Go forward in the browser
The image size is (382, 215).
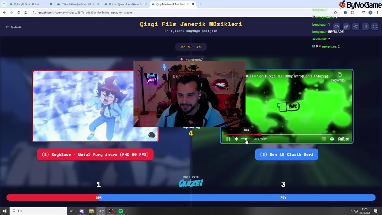click(11, 13)
